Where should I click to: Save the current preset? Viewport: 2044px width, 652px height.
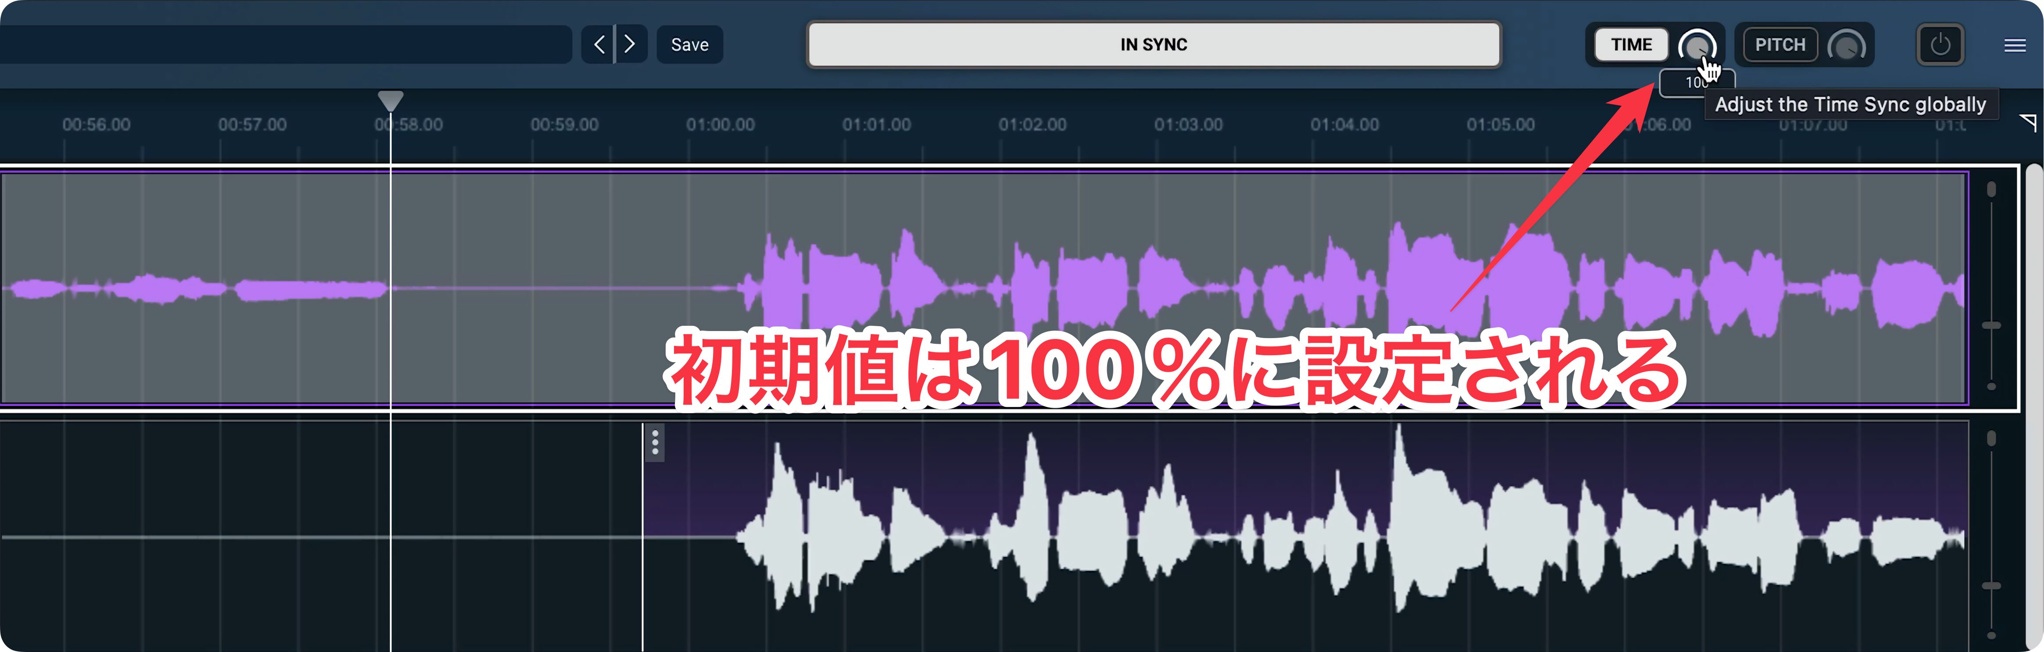pos(689,44)
